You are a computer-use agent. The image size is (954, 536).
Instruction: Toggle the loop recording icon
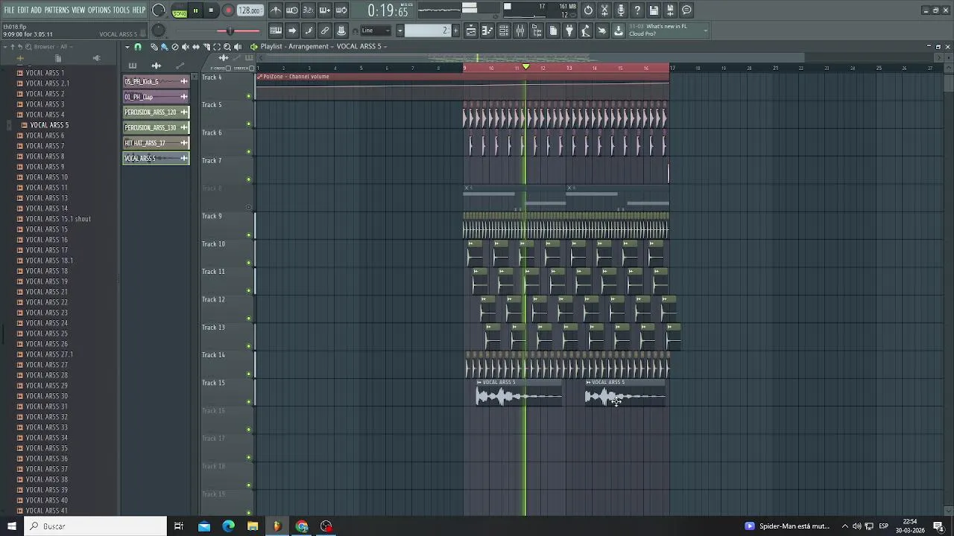(x=341, y=10)
